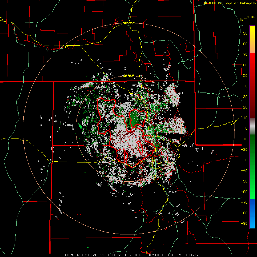
Task: Click the 90 value on the velocity scale
Action: 245,33
